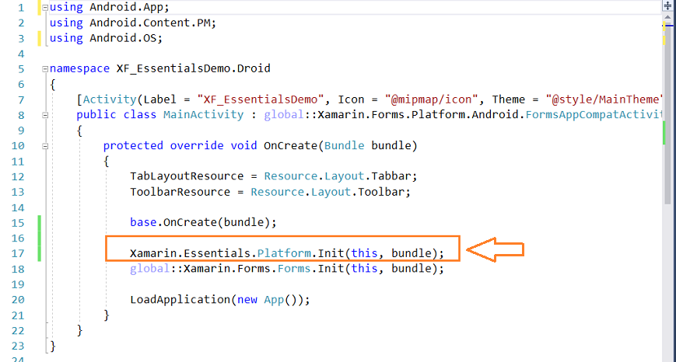676x362 pixels.
Task: Click the scrollbar up arrow
Action: (x=667, y=17)
